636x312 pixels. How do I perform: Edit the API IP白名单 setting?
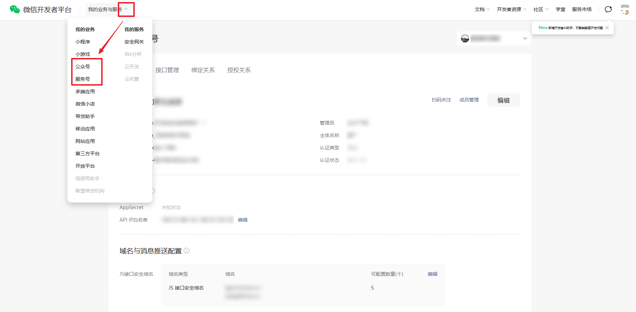point(243,220)
